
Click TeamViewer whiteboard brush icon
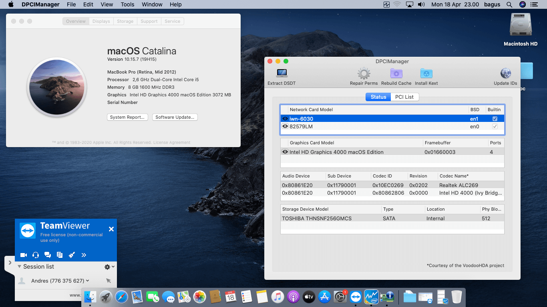(72, 255)
